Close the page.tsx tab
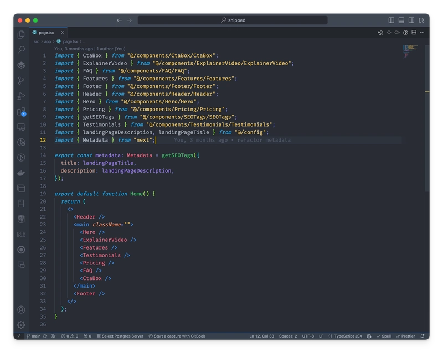 [x=63, y=33]
